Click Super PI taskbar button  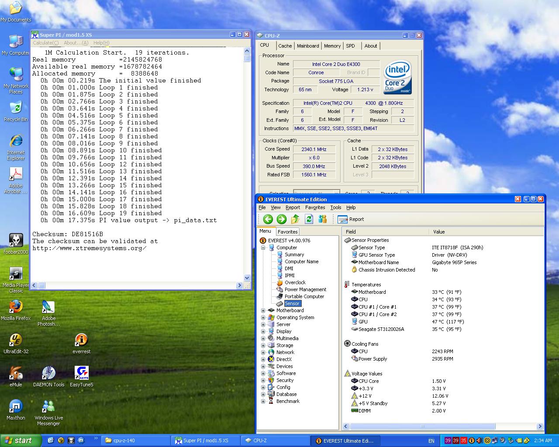(x=206, y=440)
